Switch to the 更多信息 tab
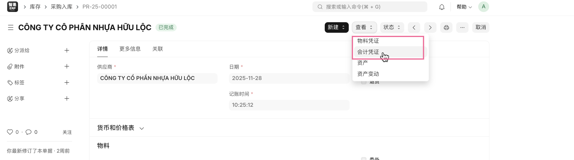The width and height of the screenshot is (574, 160). point(130,49)
